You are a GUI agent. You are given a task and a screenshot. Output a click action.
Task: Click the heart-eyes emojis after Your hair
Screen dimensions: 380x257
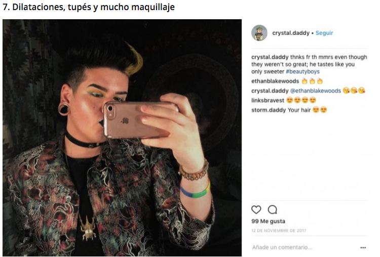[320, 110]
